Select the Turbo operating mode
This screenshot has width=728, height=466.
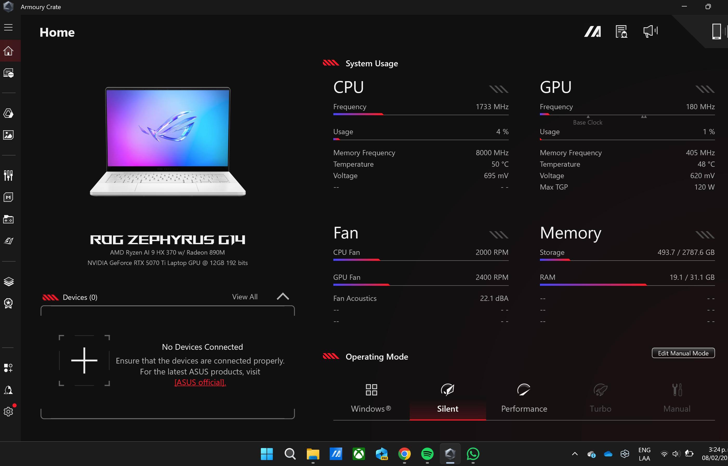click(x=600, y=399)
